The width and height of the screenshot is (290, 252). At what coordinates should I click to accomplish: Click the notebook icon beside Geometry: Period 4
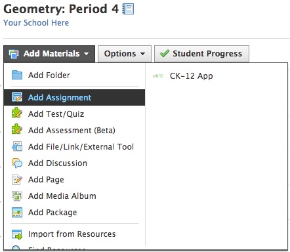[x=128, y=9]
